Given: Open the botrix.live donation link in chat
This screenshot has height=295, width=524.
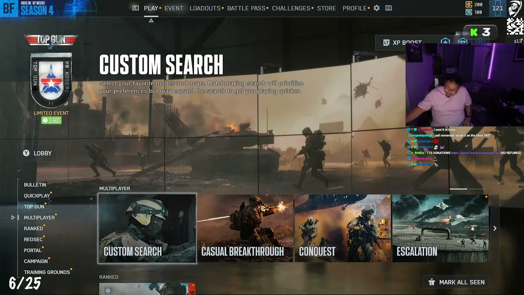Looking at the screenshot, I should [x=474, y=153].
